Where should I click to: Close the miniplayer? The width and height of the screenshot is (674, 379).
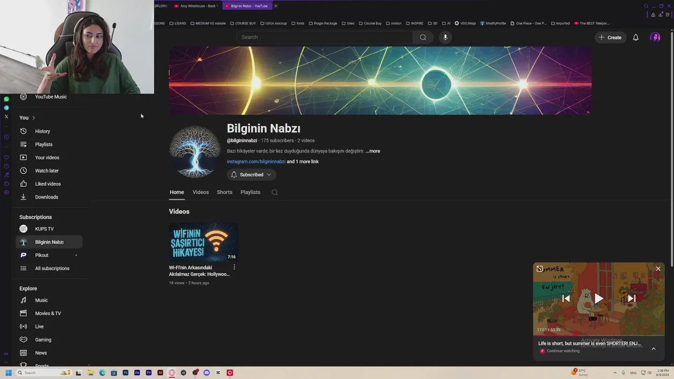pyautogui.click(x=658, y=269)
